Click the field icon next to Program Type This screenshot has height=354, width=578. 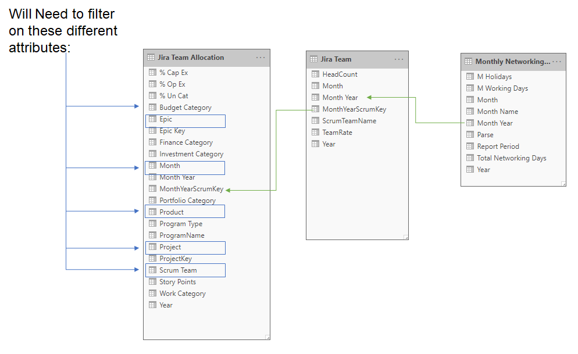[152, 223]
